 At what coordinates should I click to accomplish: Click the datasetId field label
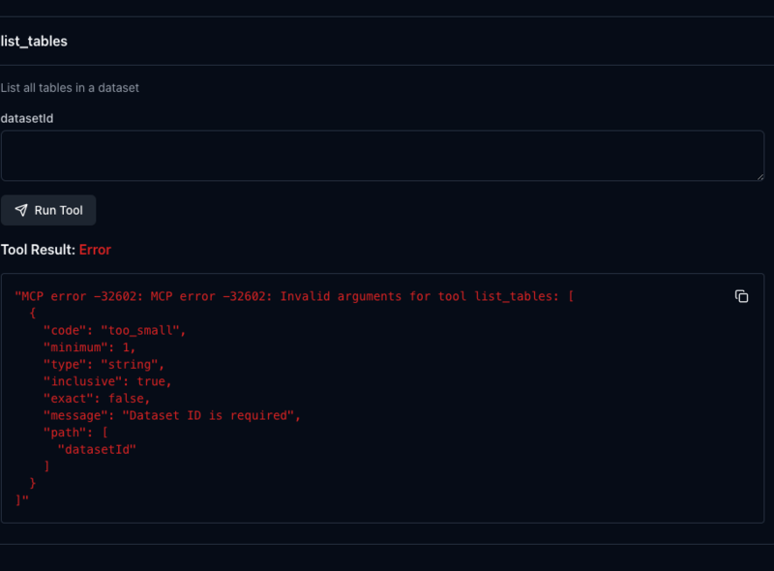click(x=27, y=118)
